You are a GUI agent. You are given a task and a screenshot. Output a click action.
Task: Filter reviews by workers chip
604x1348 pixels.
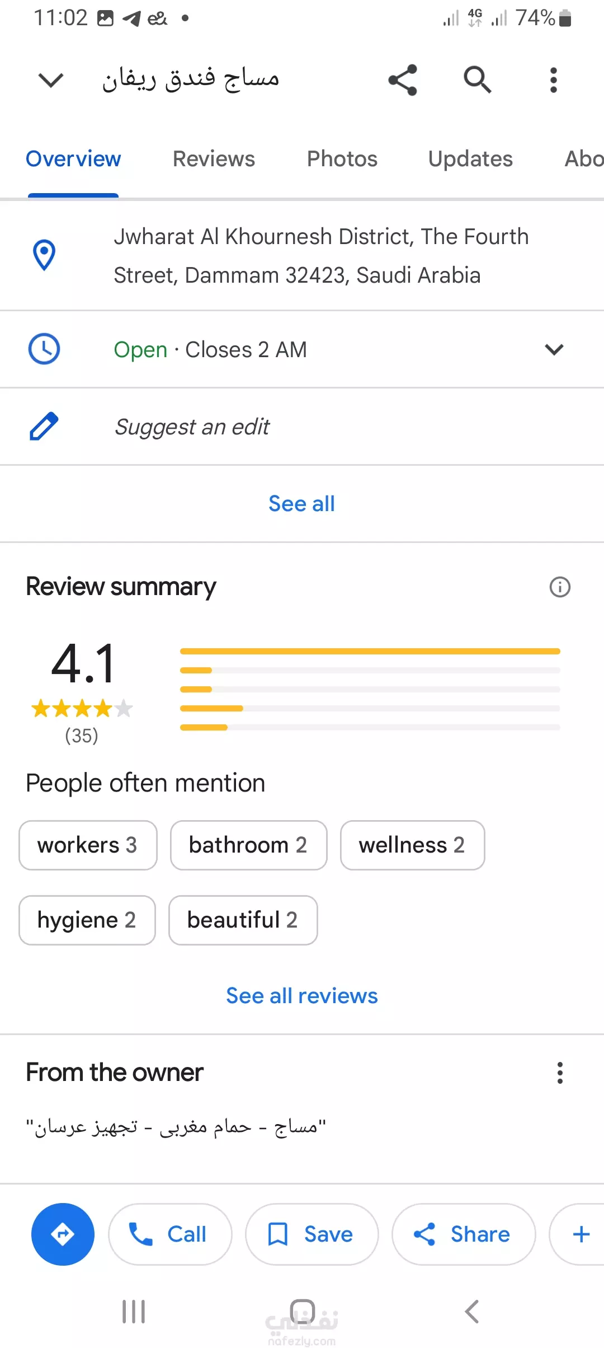point(88,845)
